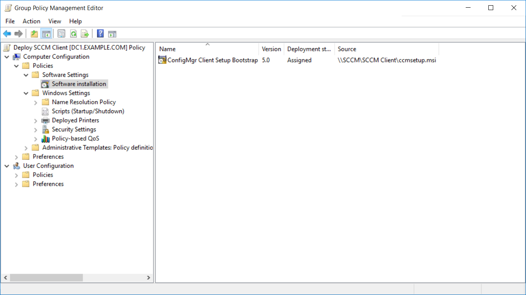This screenshot has height=295, width=526.
Task: Open Properties from the toolbar
Action: pyautogui.click(x=62, y=34)
